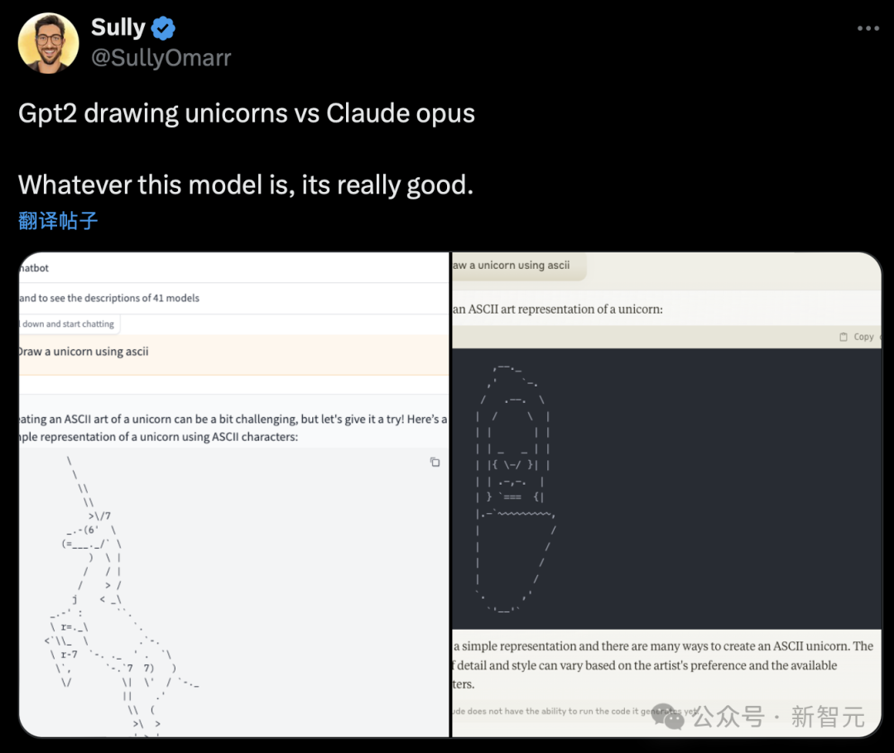Click the Copy button above Claude's ASCII art
The width and height of the screenshot is (894, 753).
863,337
